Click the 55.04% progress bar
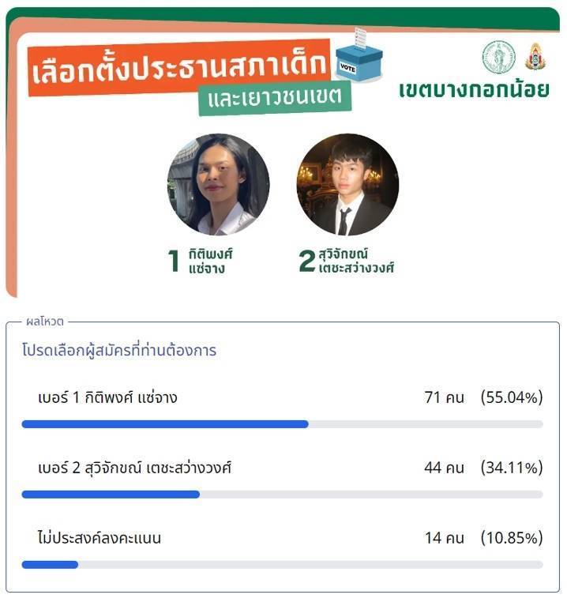The height and width of the screenshot is (602, 567). 283,424
